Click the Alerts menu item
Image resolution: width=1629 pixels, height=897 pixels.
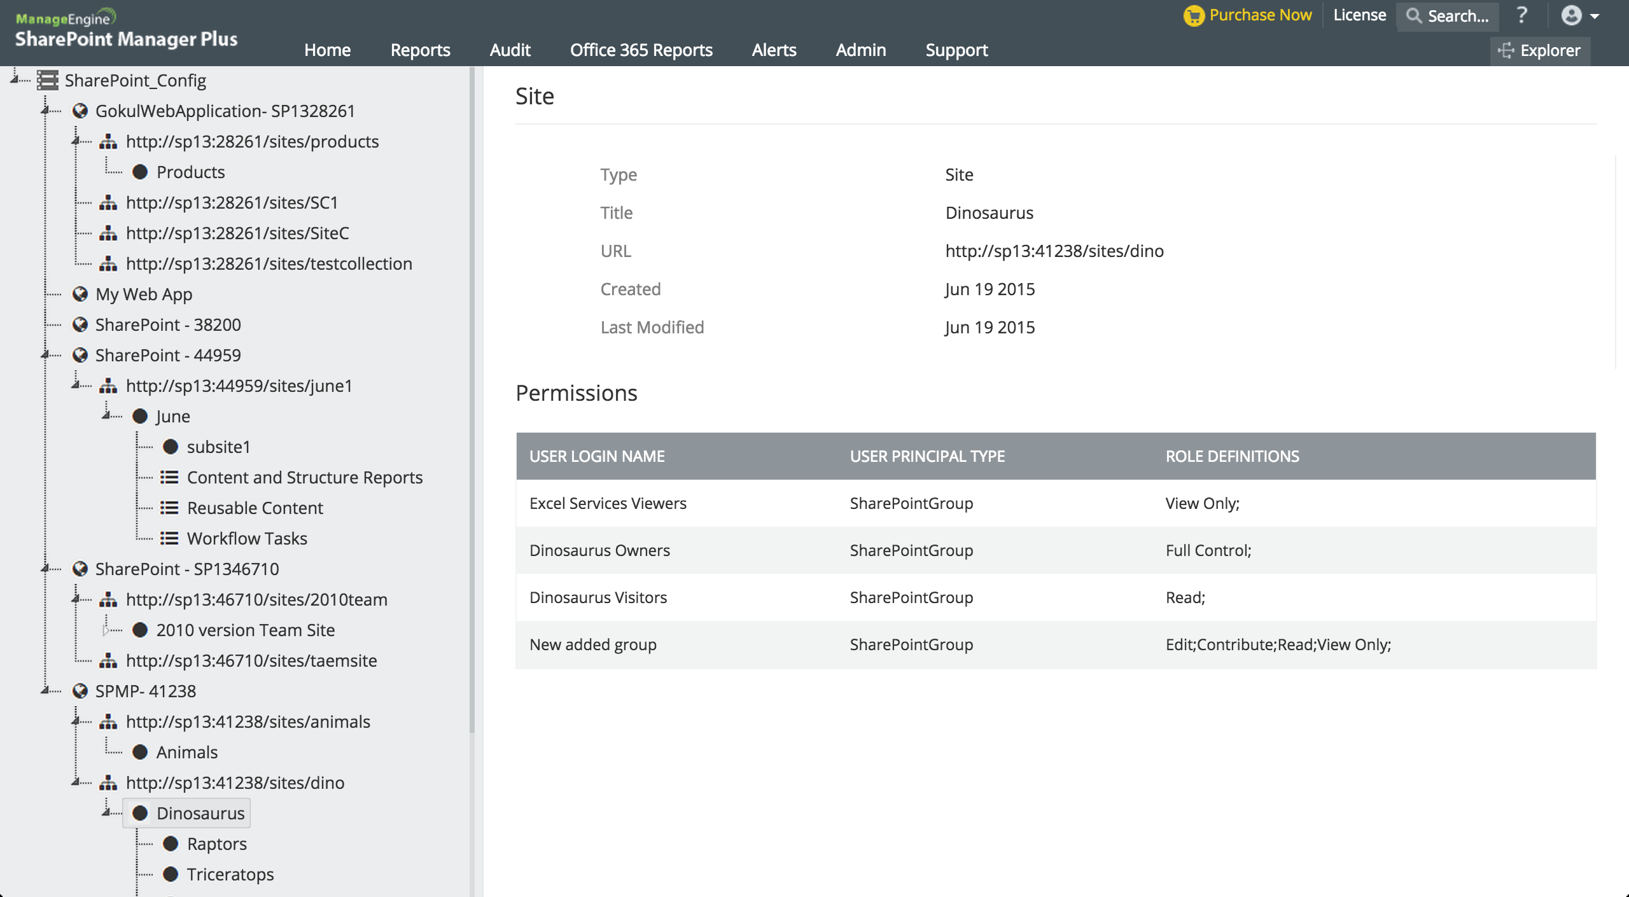774,50
